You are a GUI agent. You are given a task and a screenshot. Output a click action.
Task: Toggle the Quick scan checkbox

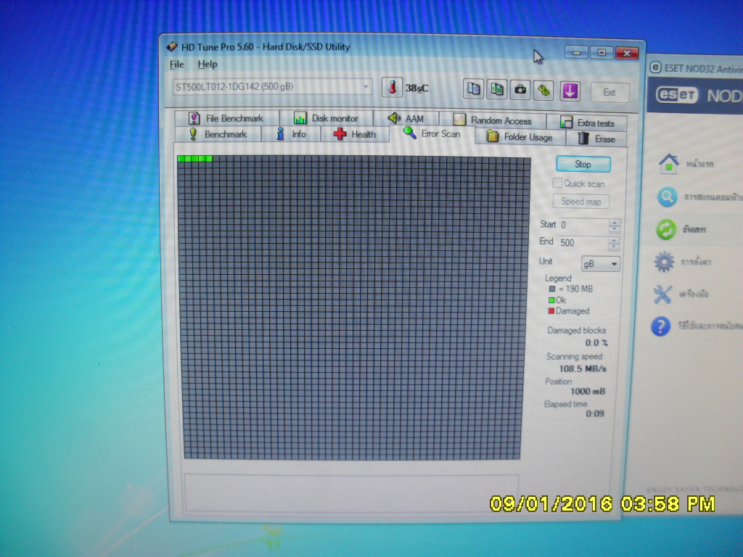click(x=557, y=183)
